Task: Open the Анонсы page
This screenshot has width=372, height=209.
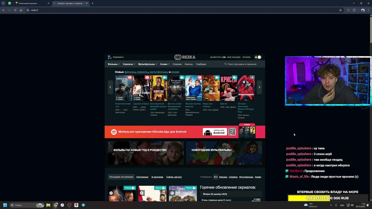Action: (x=188, y=64)
